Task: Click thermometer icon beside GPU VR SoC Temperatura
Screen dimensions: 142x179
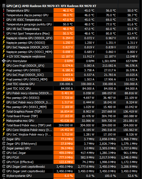Action: [4, 29]
